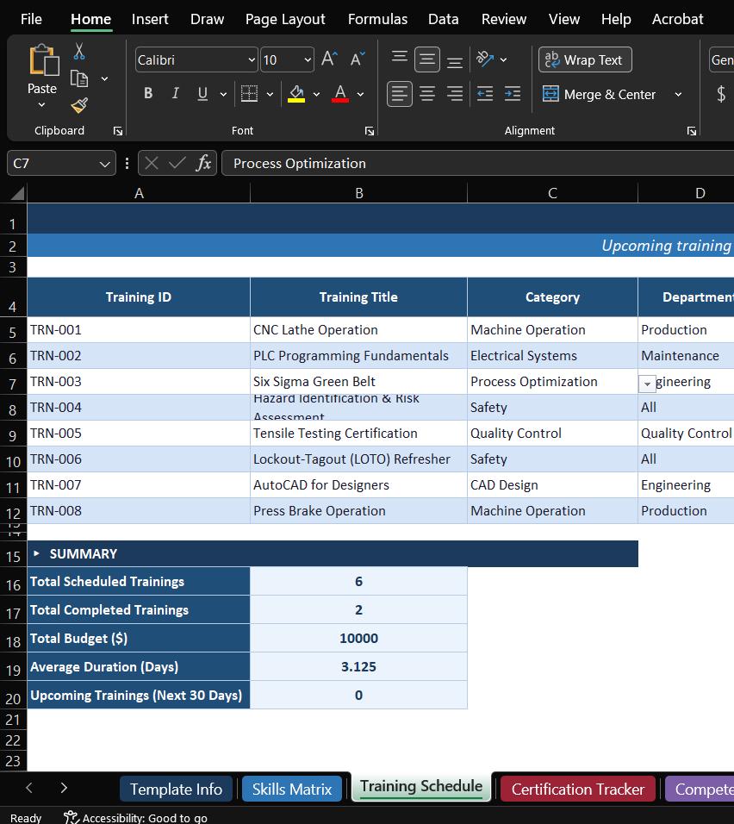Apply Top Align to cell

pos(400,59)
